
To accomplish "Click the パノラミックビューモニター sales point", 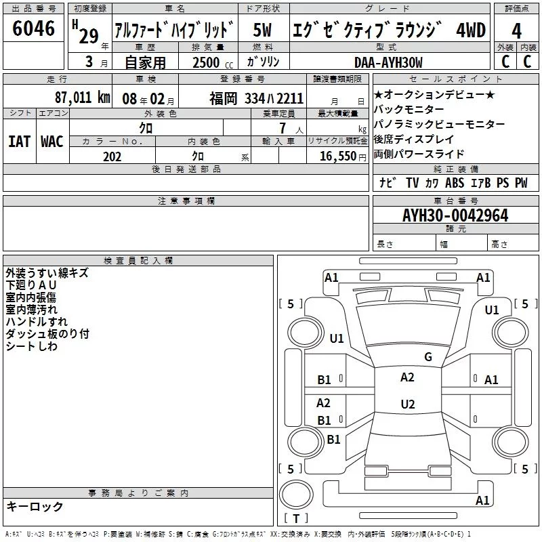I will 439,125.
